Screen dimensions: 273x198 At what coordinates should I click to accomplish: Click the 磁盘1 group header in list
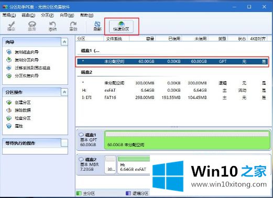[x=90, y=51]
